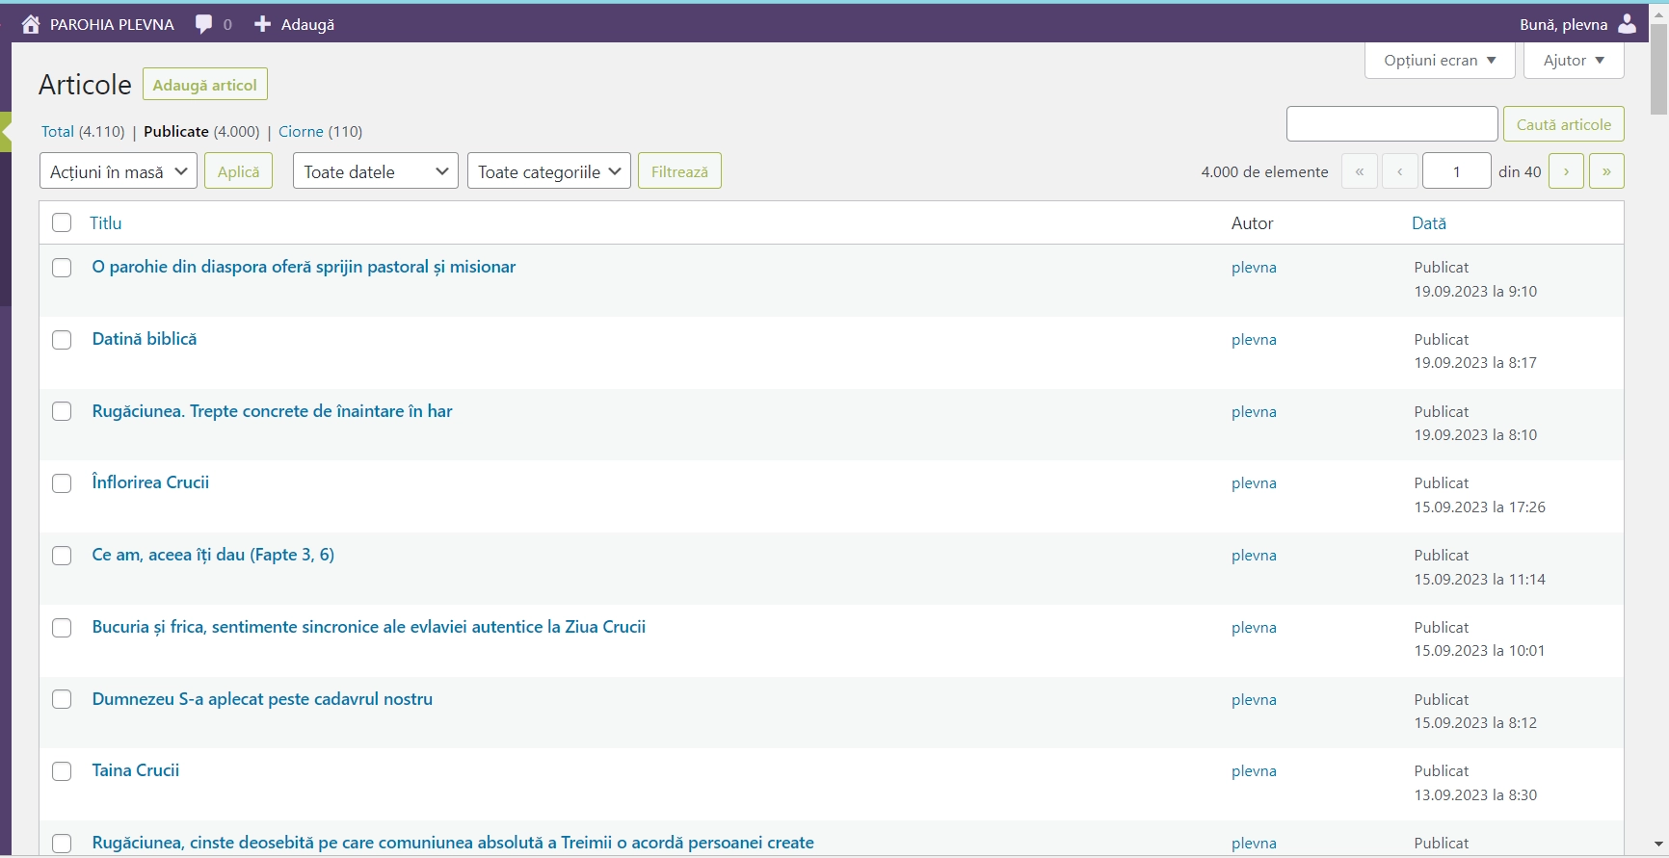Viewport: 1669px width, 858px height.
Task: Click the Filtrează button
Action: (679, 171)
